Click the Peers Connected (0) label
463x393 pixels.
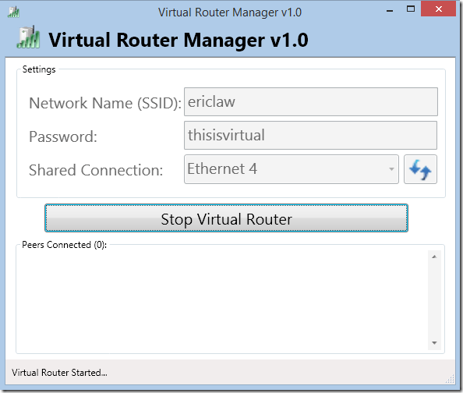pos(65,245)
